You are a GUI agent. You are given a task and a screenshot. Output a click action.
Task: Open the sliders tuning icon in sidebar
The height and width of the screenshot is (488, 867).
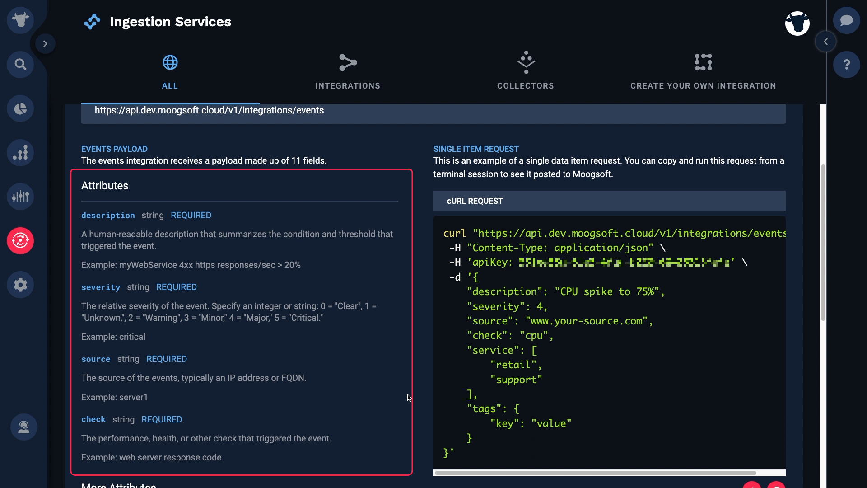pos(20,197)
